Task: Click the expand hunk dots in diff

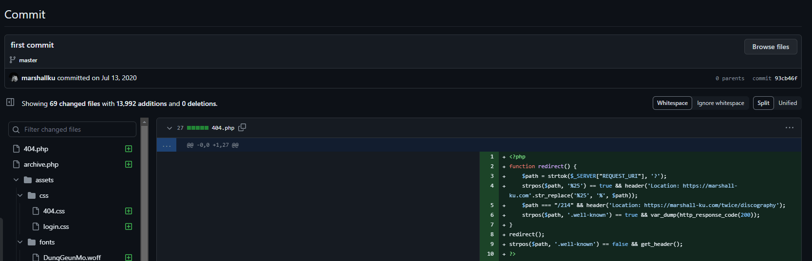Action: click(167, 145)
